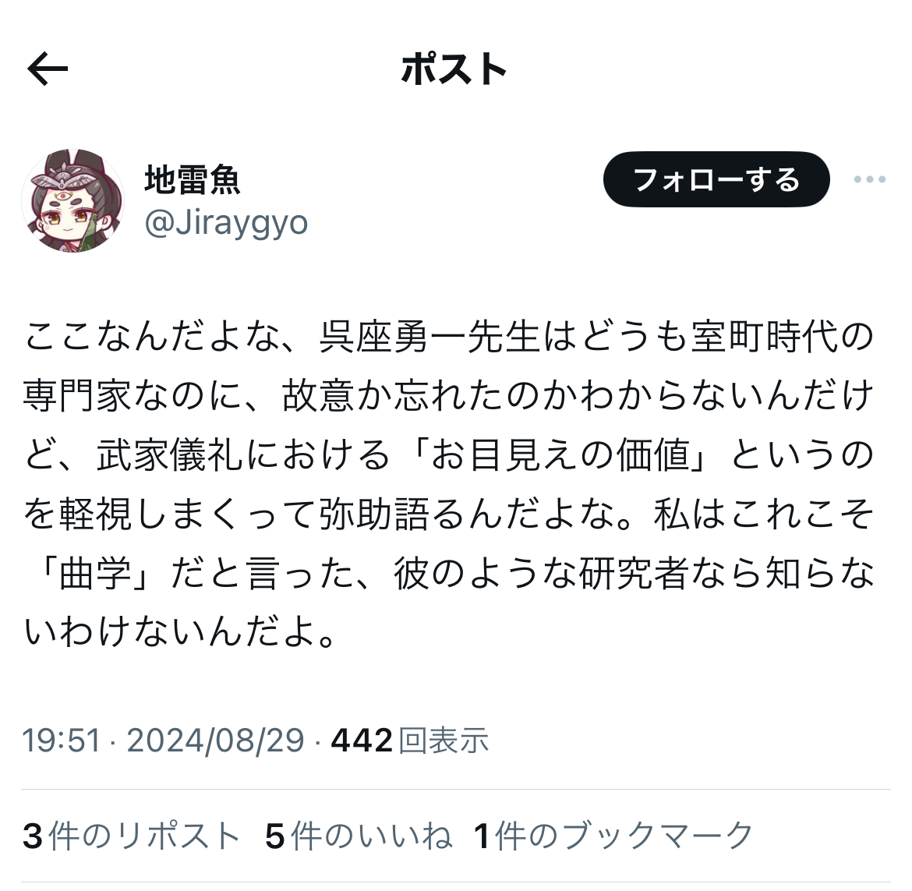Open the 1件のブックマーク bookmark count

[x=613, y=836]
